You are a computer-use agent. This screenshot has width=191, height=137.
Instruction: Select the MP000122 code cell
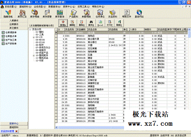pos(82,115)
